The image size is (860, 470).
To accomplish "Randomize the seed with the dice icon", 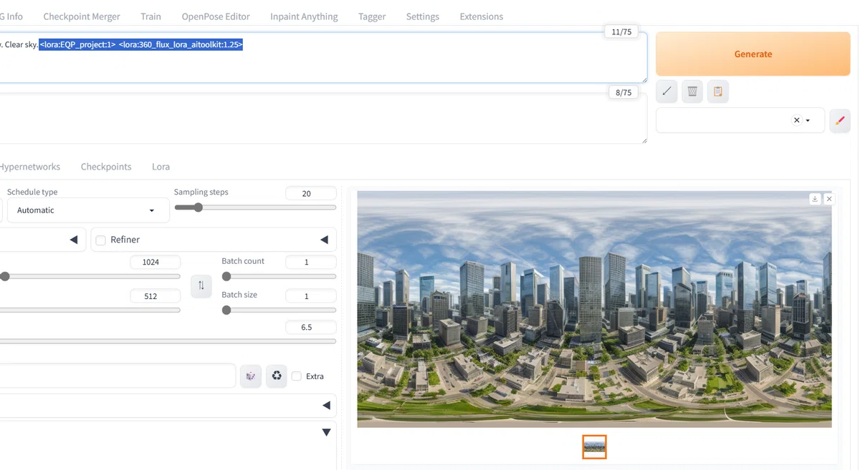I will [x=251, y=376].
